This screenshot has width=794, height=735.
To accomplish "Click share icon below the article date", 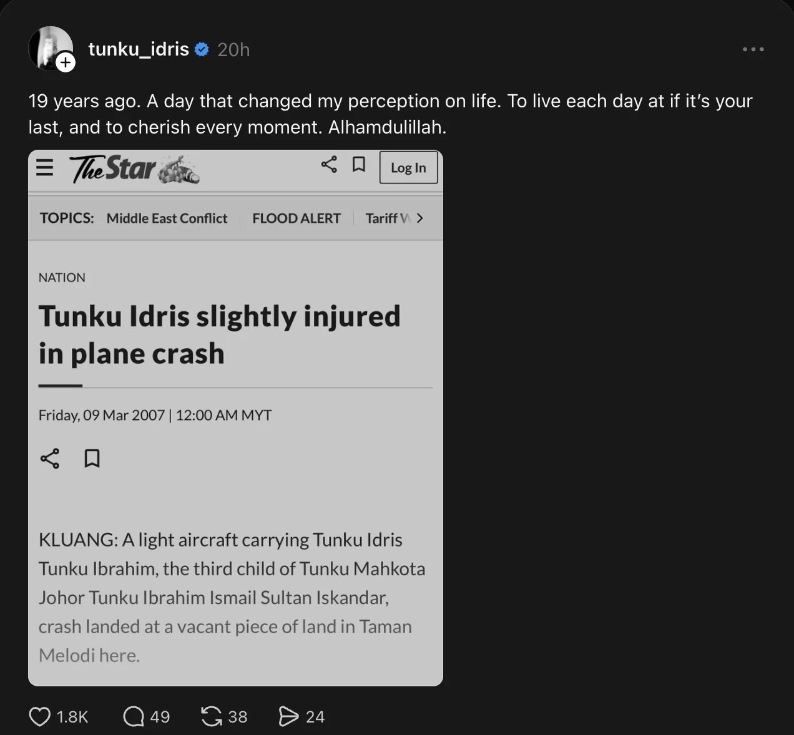I will (50, 459).
